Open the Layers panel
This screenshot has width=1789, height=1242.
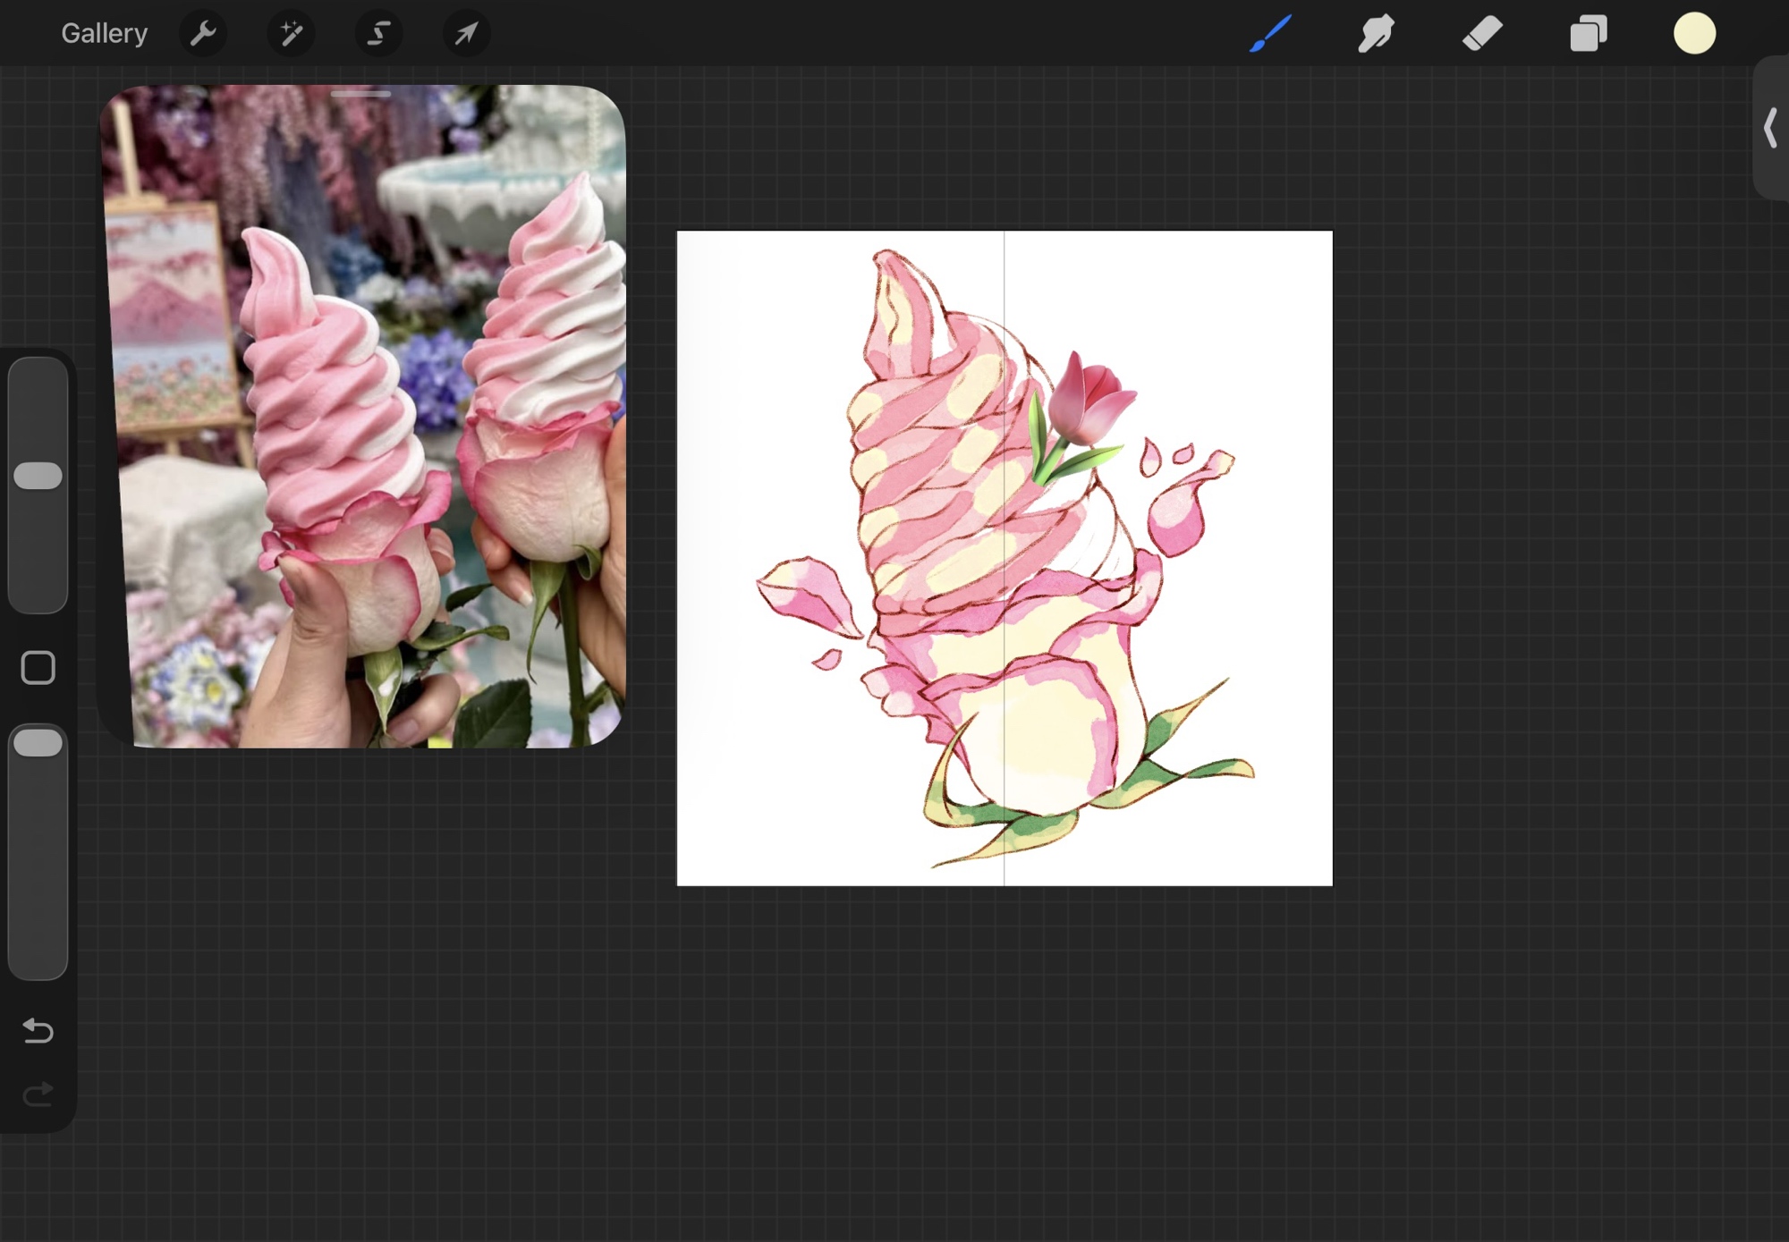(x=1589, y=34)
